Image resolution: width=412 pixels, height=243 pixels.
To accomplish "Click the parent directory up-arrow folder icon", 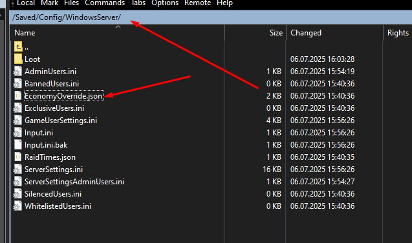I will pyautogui.click(x=18, y=47).
